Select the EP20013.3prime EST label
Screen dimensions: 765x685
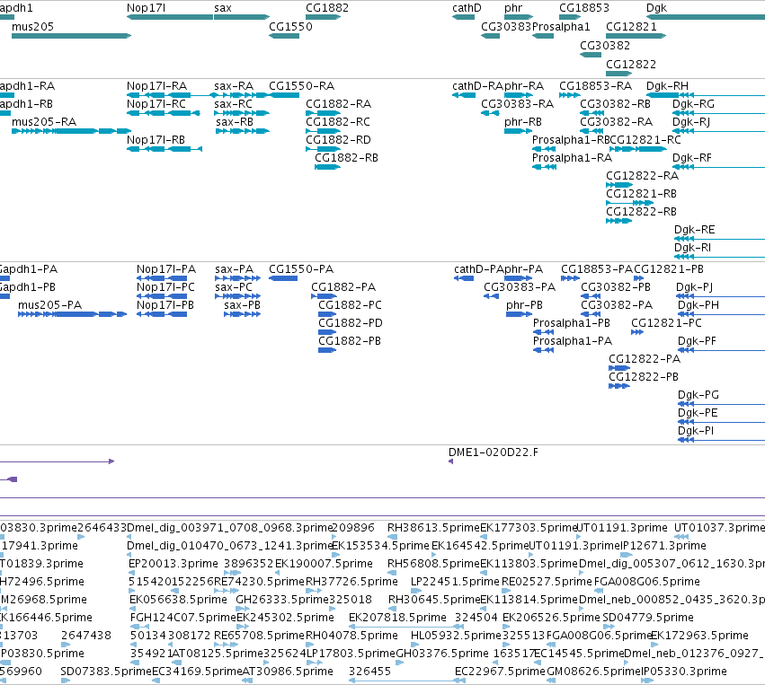(173, 564)
